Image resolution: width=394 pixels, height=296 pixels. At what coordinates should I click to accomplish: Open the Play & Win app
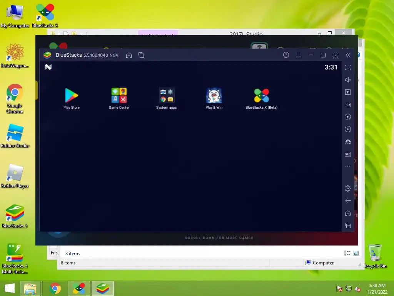[214, 98]
